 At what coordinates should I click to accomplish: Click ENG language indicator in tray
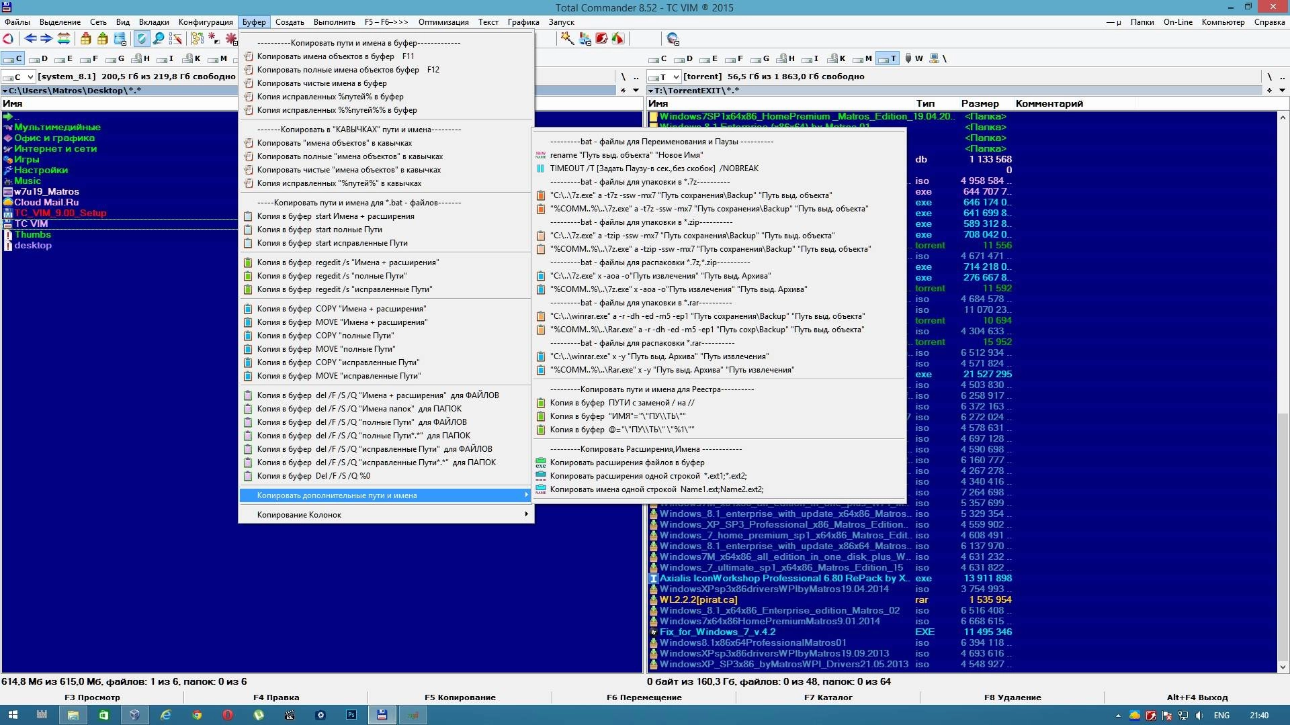click(1221, 716)
